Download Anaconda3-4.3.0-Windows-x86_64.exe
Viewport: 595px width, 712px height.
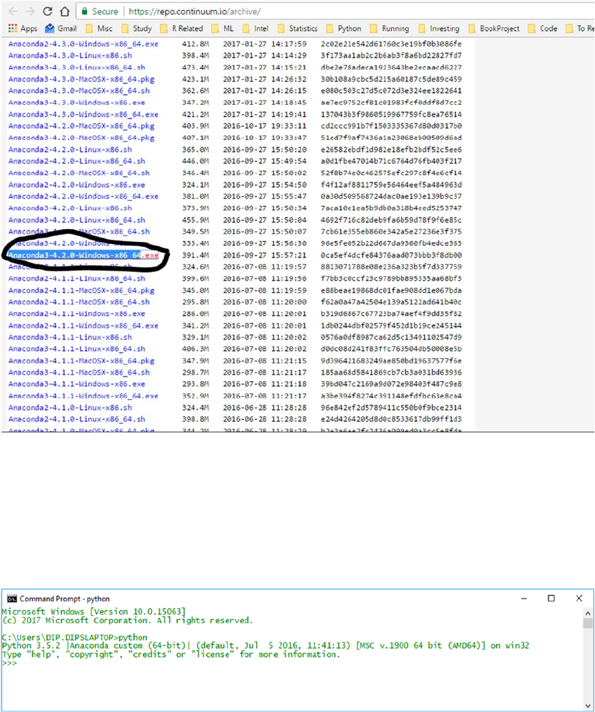(83, 114)
